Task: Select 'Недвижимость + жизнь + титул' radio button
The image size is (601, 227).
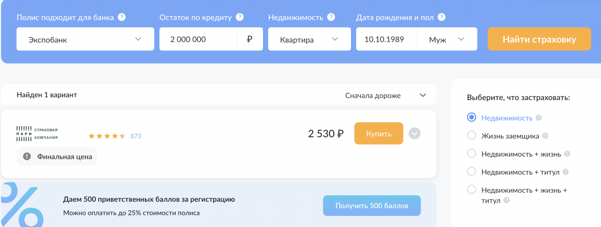Action: tap(472, 190)
